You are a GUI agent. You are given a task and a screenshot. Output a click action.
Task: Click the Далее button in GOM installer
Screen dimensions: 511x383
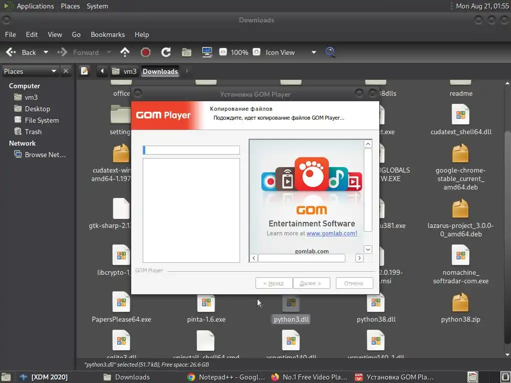(311, 283)
